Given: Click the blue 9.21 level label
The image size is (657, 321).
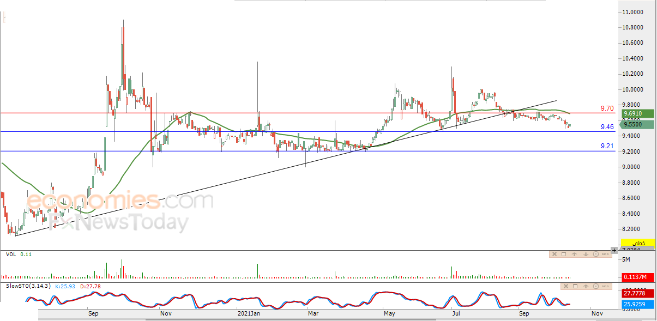Looking at the screenshot, I should click(607, 146).
